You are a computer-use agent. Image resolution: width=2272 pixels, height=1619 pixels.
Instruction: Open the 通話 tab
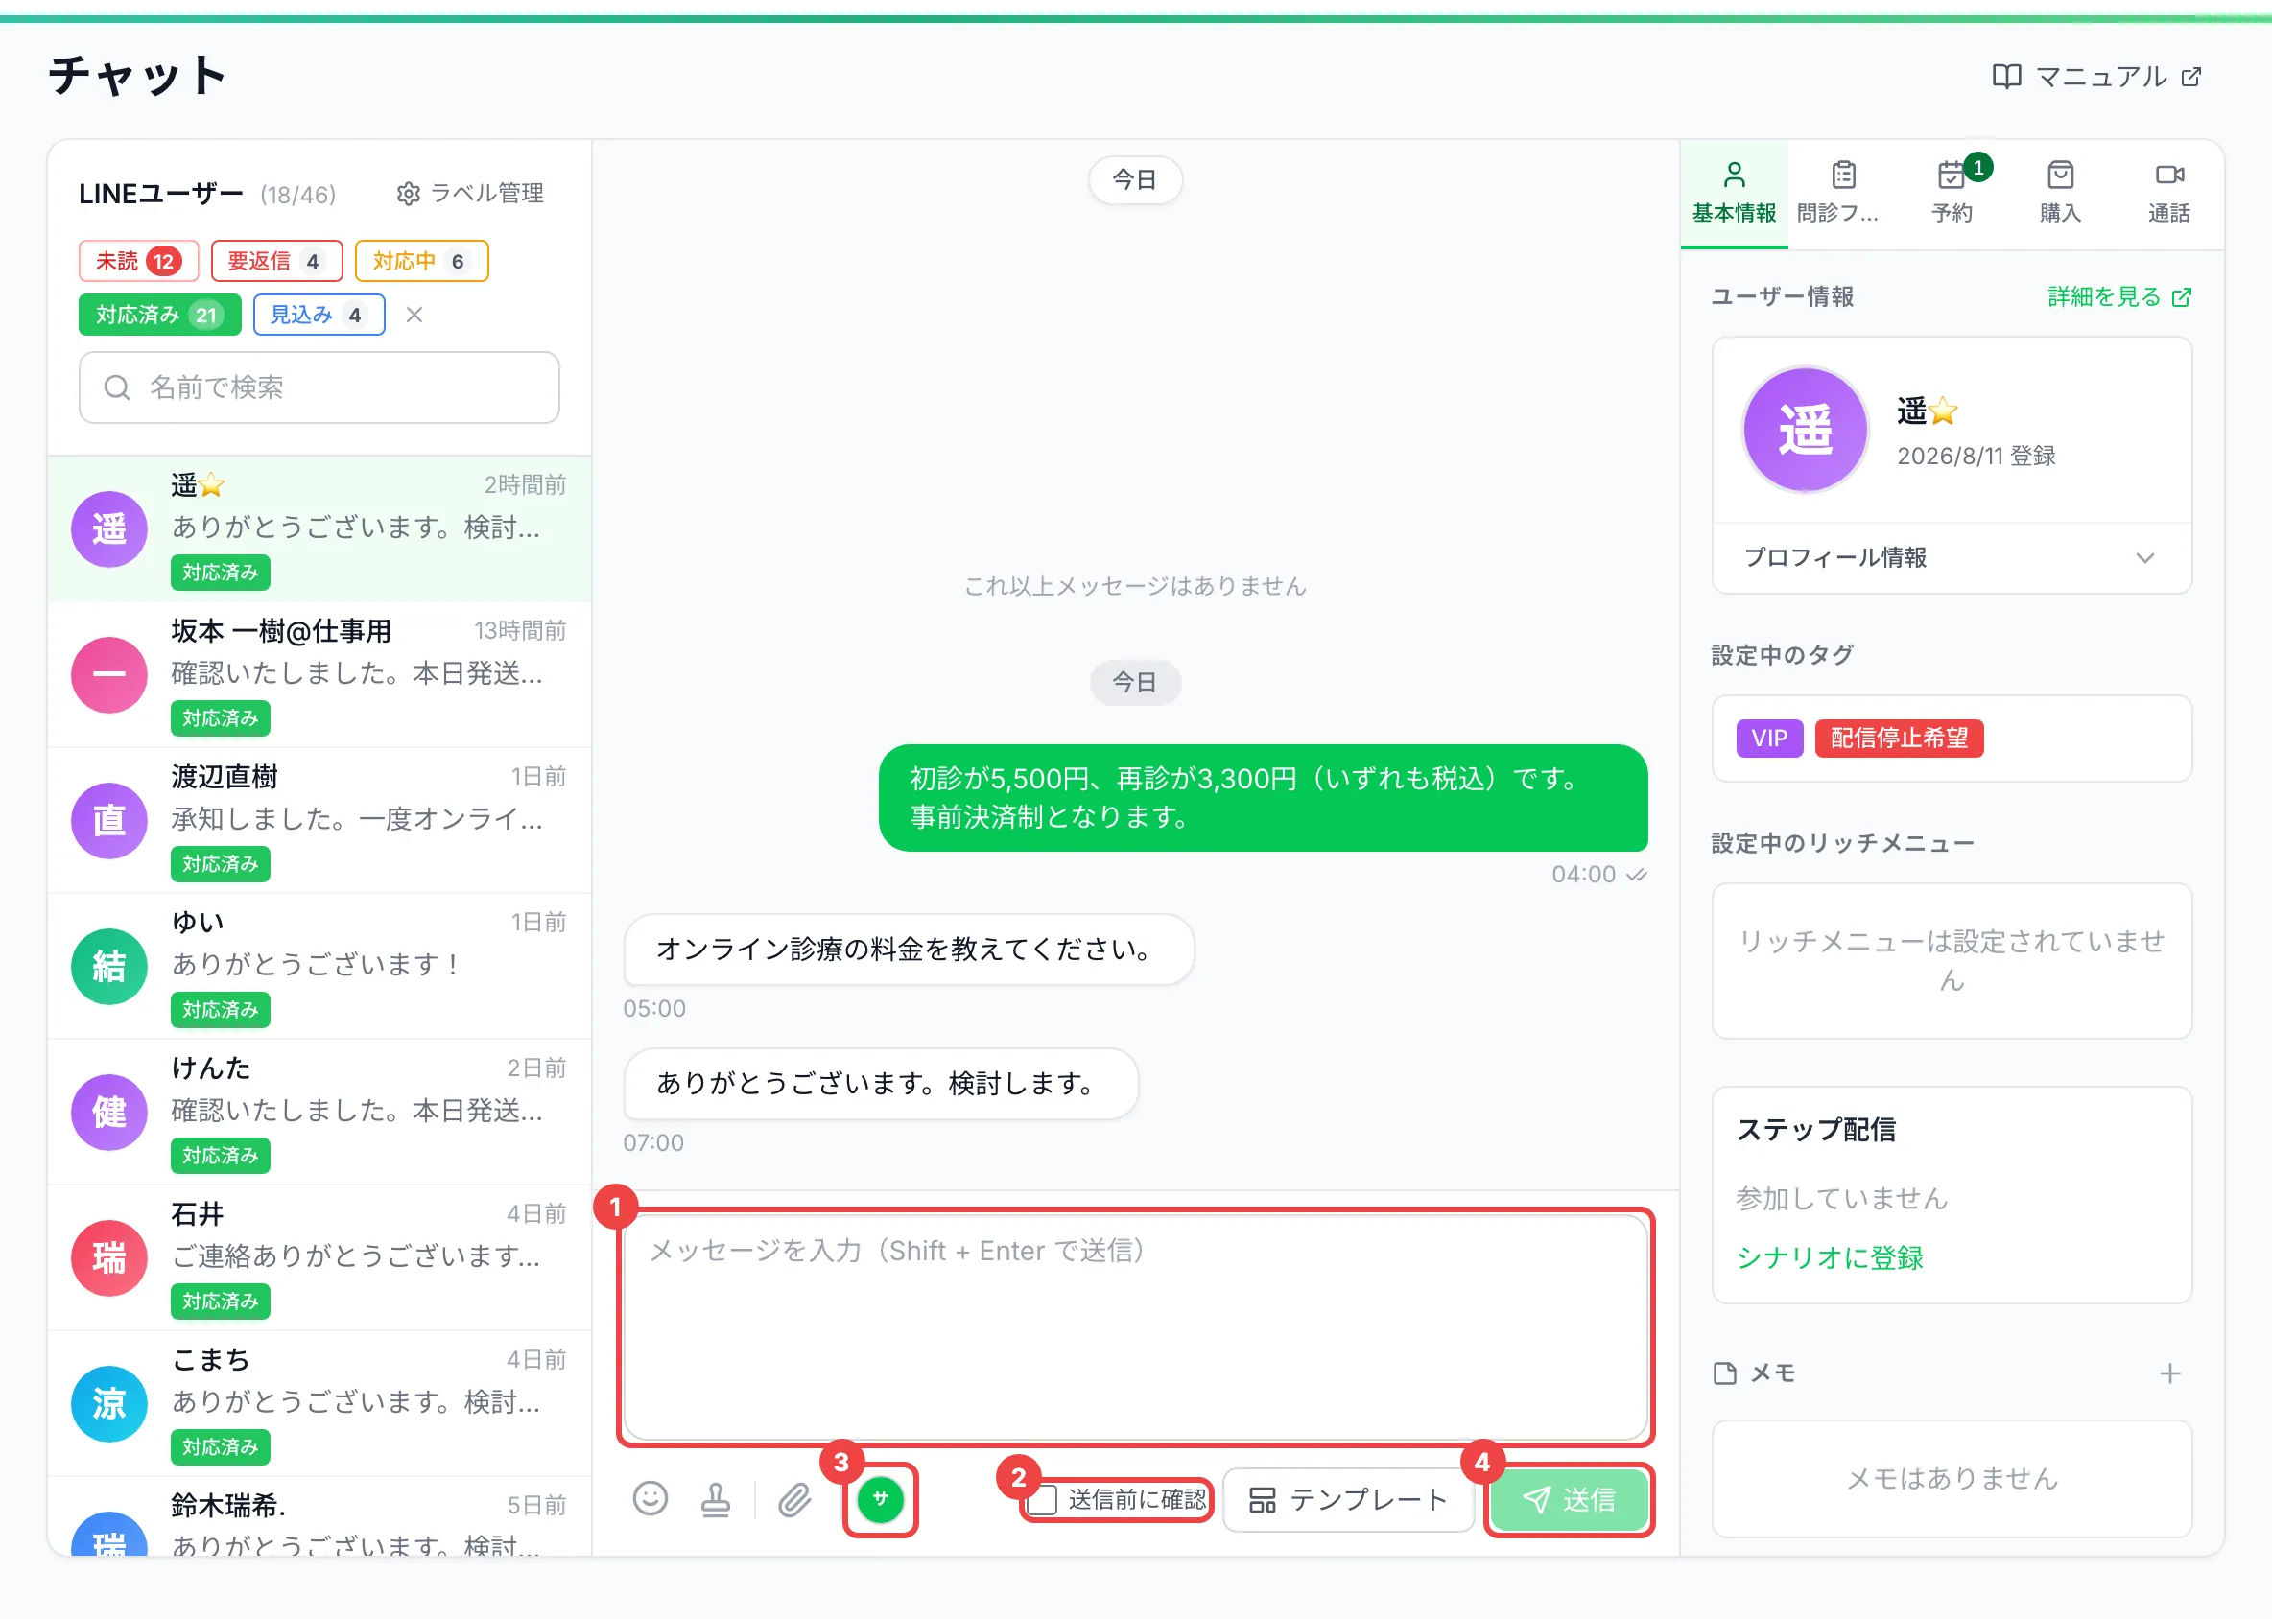point(2168,194)
